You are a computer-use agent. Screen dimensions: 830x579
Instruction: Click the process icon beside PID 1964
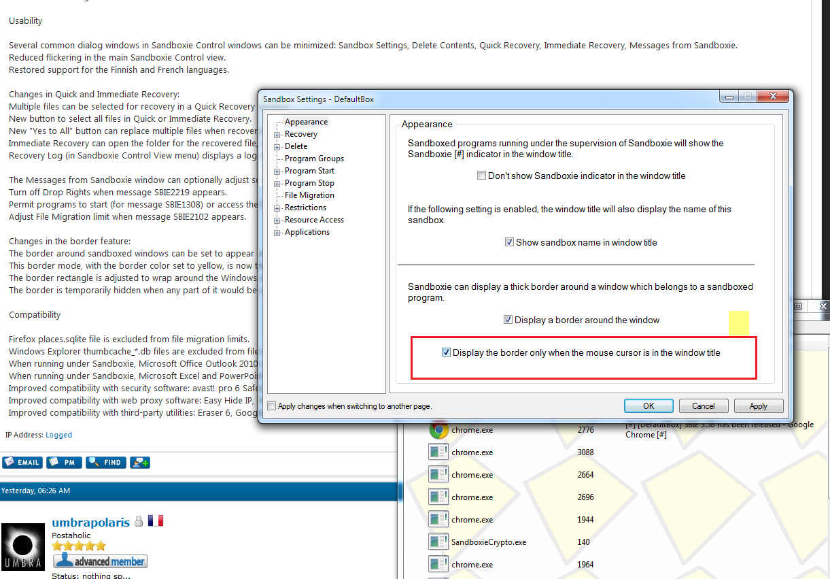click(x=438, y=564)
